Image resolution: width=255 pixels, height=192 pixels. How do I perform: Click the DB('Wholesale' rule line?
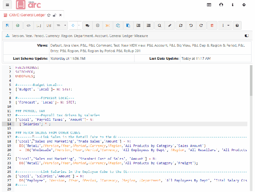point(133,150)
